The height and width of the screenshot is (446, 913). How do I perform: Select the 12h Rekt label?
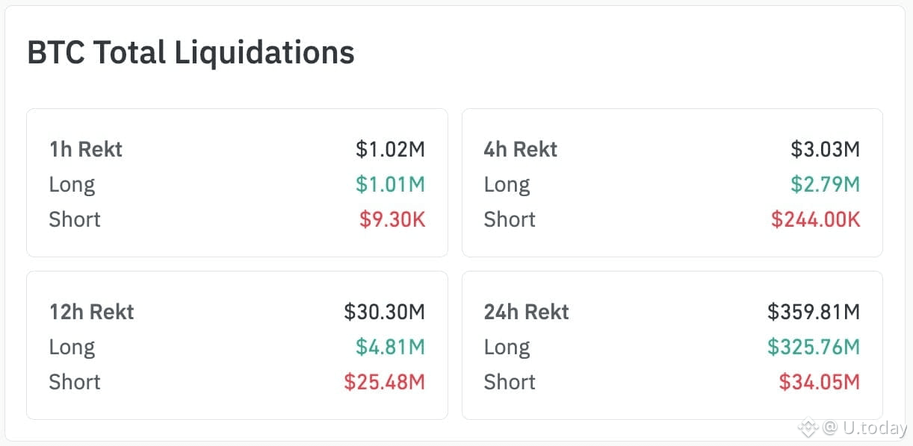pos(91,312)
